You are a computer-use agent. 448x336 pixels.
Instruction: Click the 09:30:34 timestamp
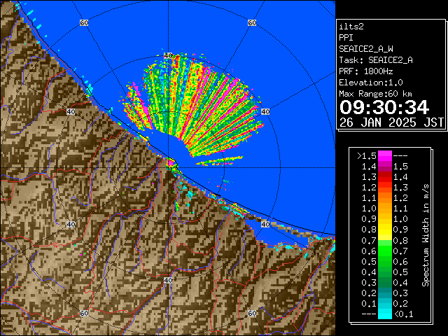[x=384, y=107]
